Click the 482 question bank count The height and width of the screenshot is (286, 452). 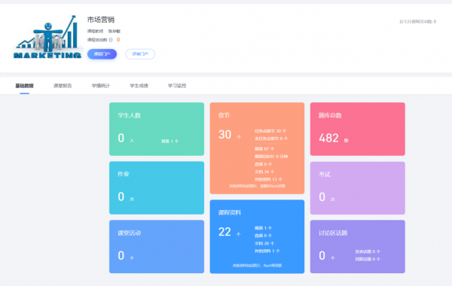328,138
